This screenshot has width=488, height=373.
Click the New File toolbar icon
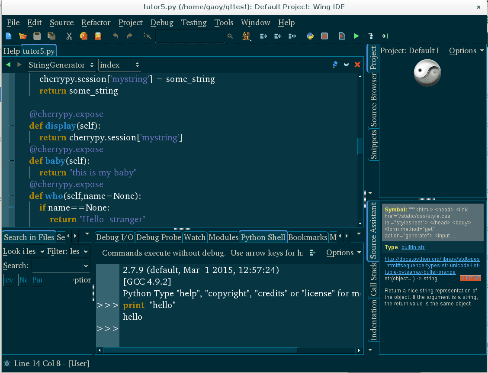[x=9, y=36]
